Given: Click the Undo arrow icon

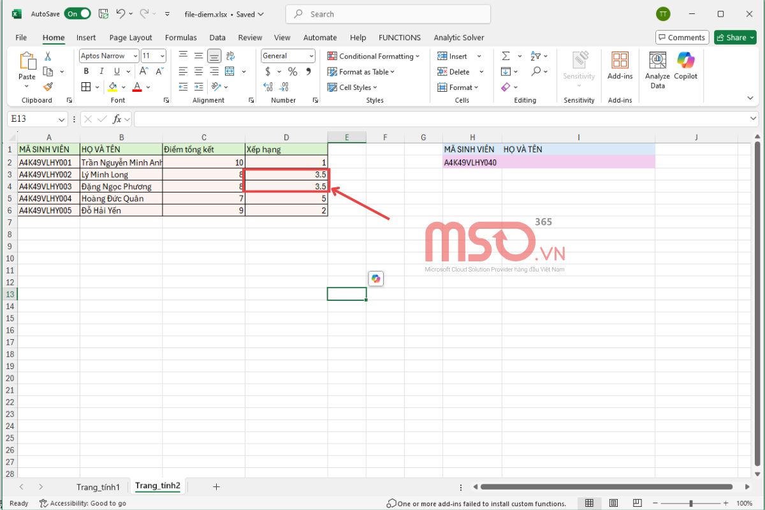Looking at the screenshot, I should [x=120, y=13].
